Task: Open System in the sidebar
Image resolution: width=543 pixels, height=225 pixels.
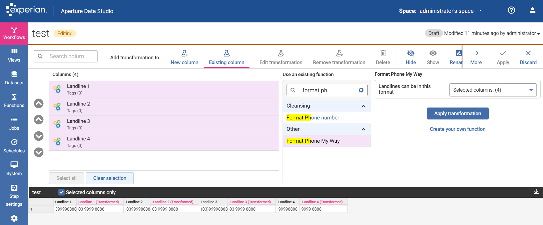Action: pos(14,169)
